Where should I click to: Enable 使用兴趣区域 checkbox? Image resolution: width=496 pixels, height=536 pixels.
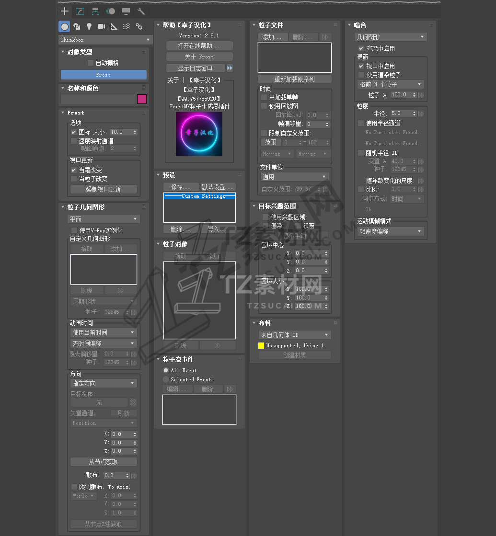(265, 217)
